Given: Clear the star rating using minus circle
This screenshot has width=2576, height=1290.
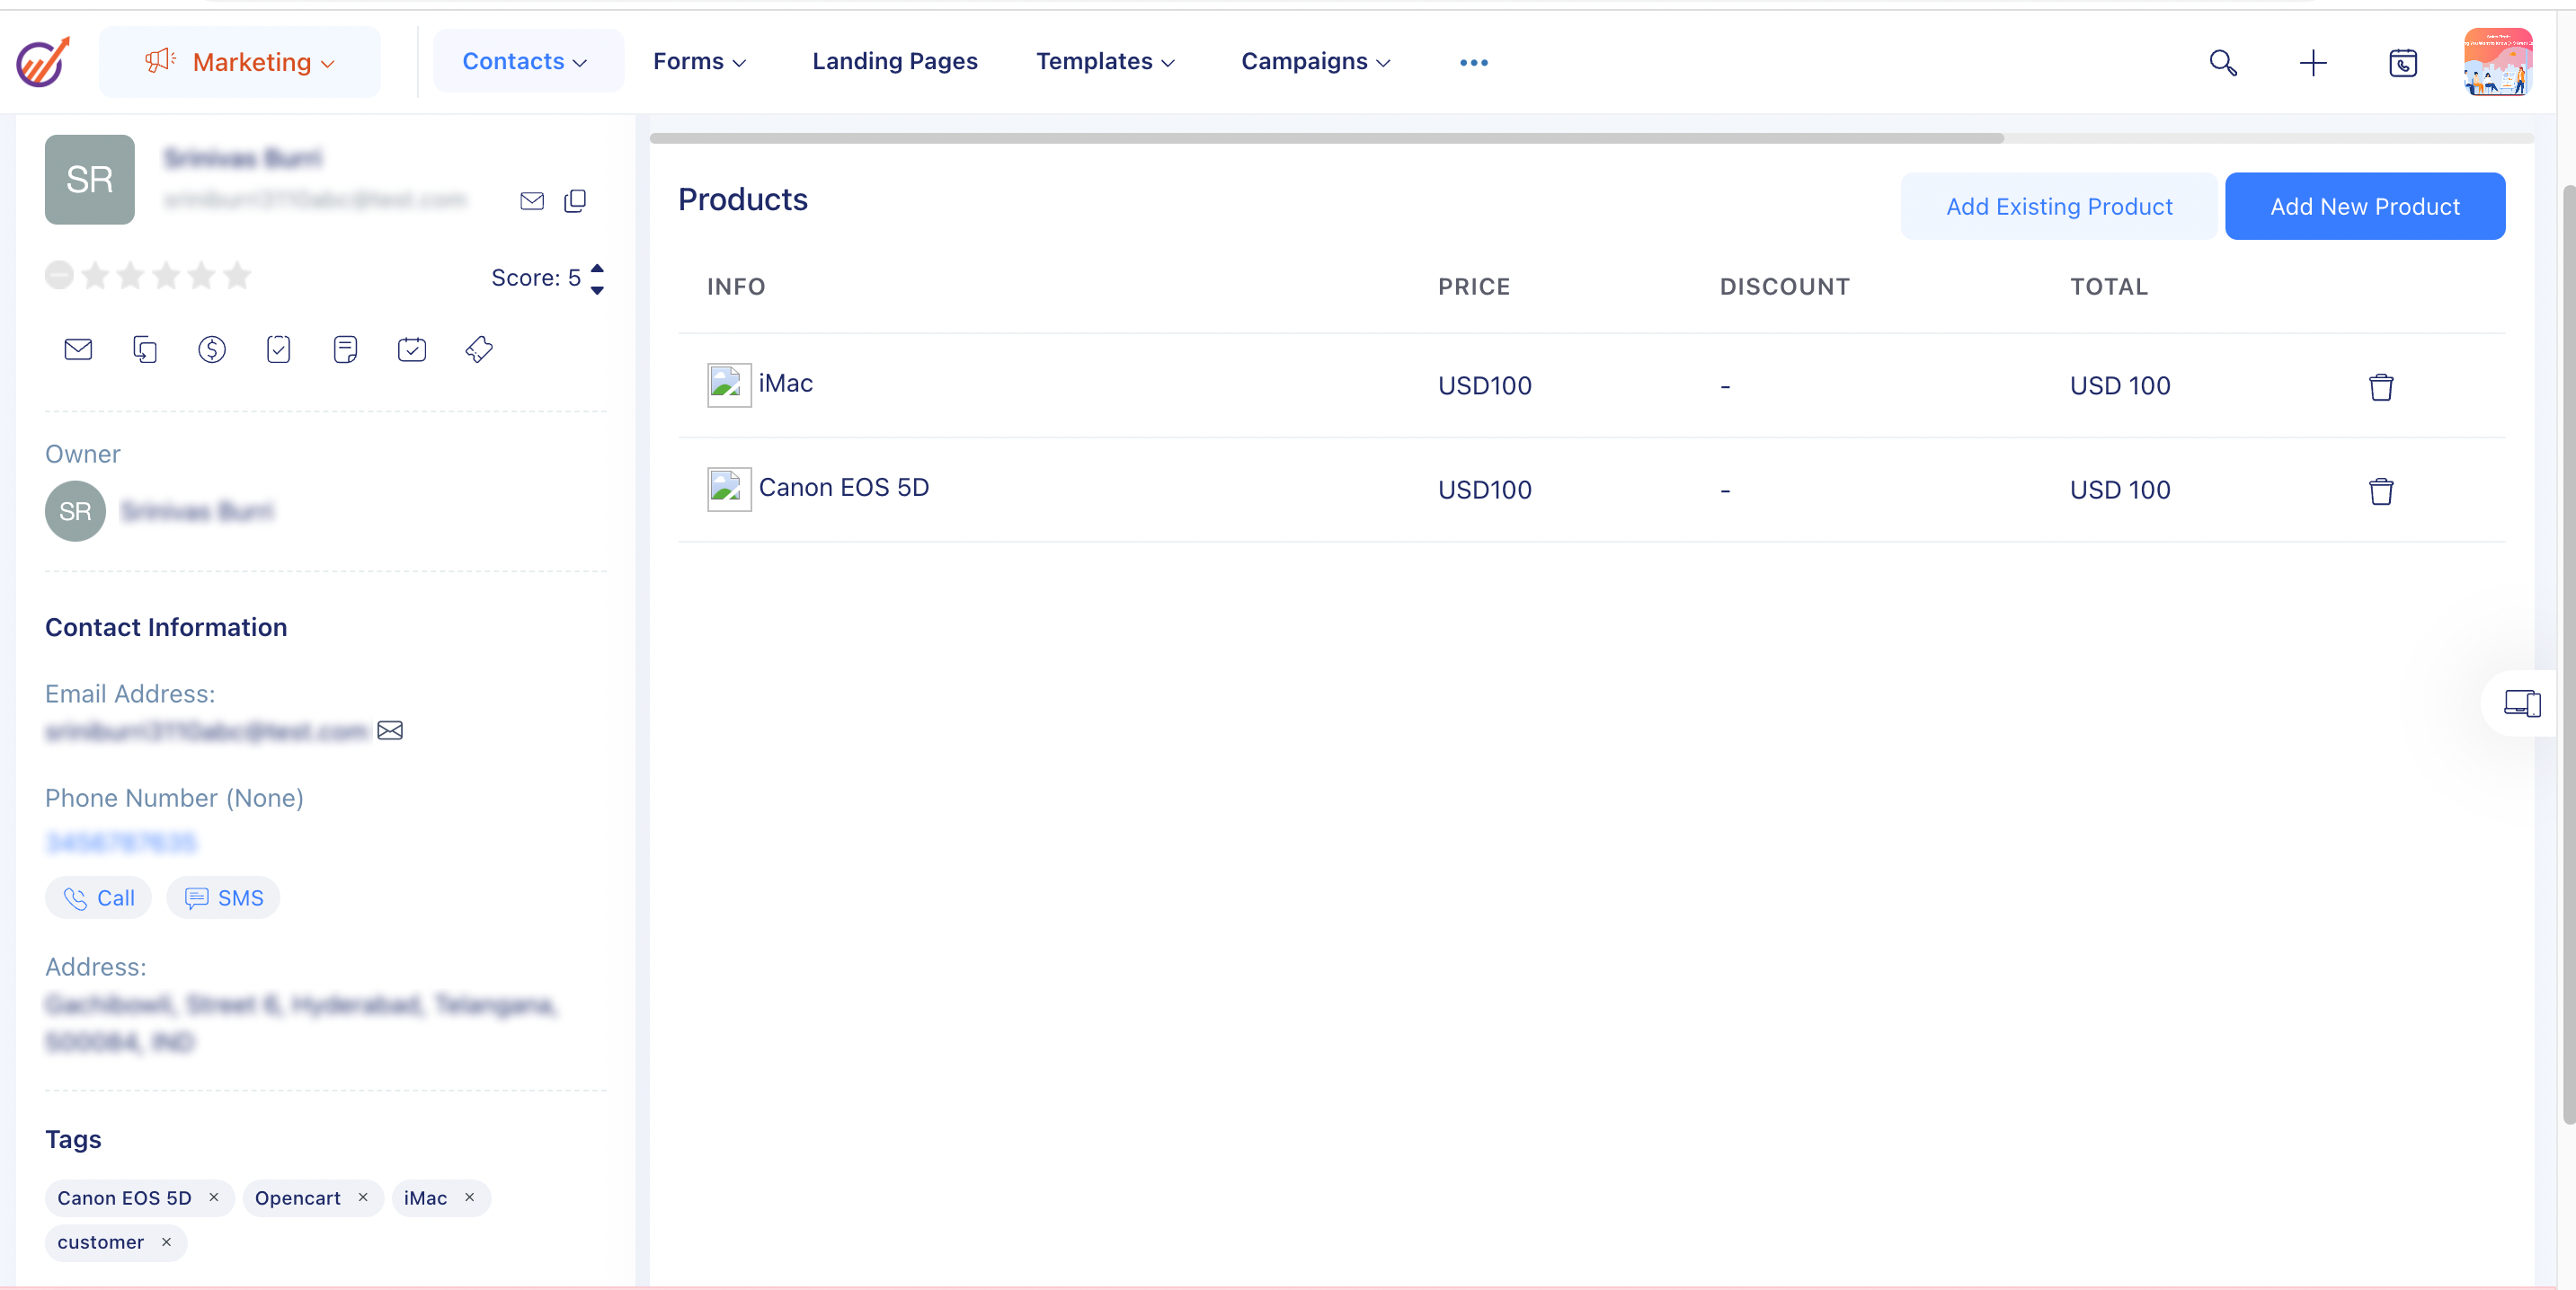Looking at the screenshot, I should pos(59,276).
